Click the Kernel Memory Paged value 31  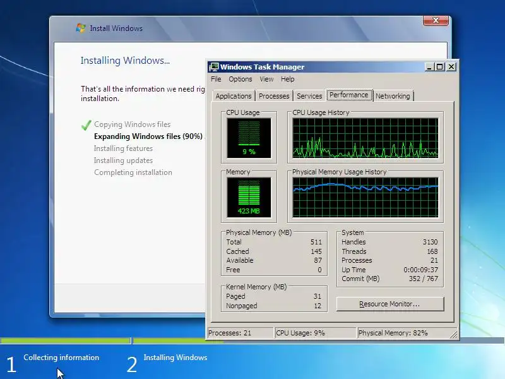click(318, 296)
